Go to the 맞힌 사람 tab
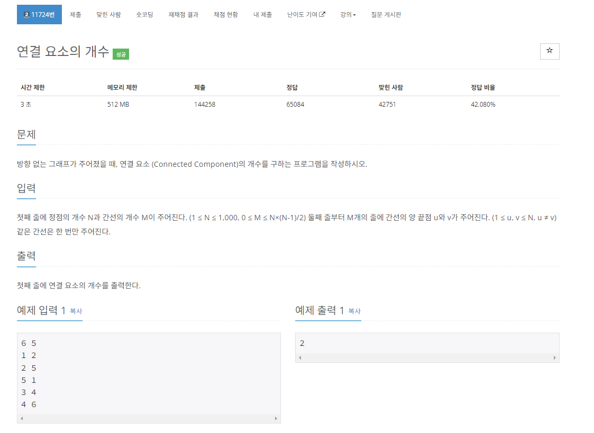 108,14
